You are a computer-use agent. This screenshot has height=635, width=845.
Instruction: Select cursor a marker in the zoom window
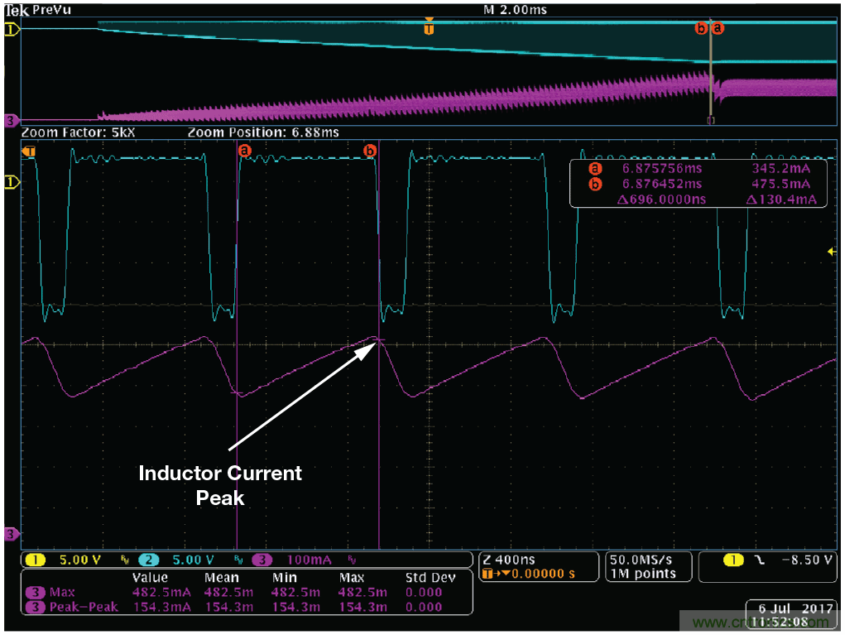point(243,151)
